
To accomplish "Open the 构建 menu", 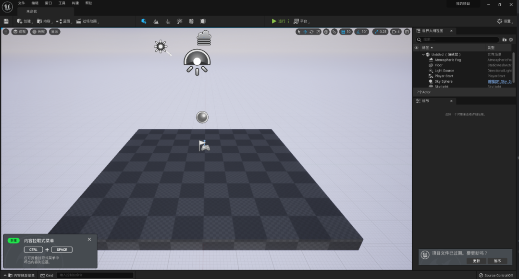I will [75, 3].
